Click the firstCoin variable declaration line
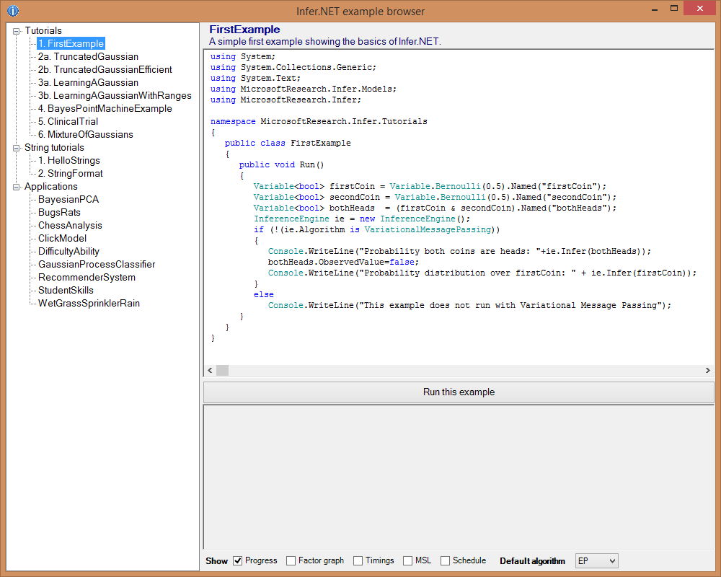Viewport: 721px width, 577px height. 430,186
